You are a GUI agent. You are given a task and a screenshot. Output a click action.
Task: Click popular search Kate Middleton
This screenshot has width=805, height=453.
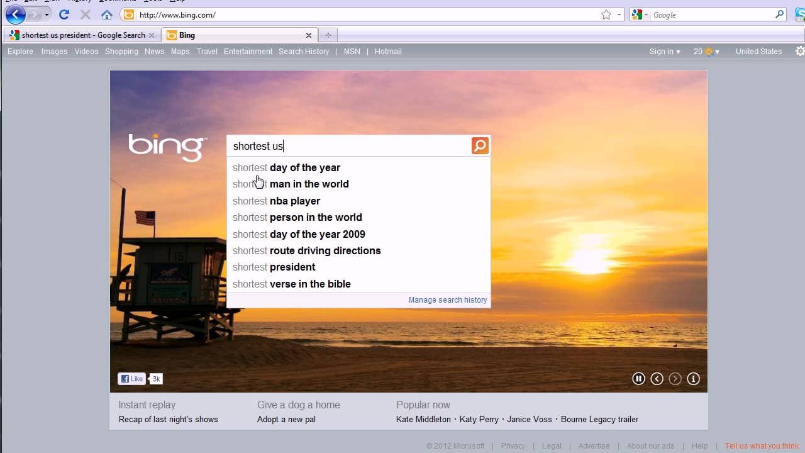point(423,420)
